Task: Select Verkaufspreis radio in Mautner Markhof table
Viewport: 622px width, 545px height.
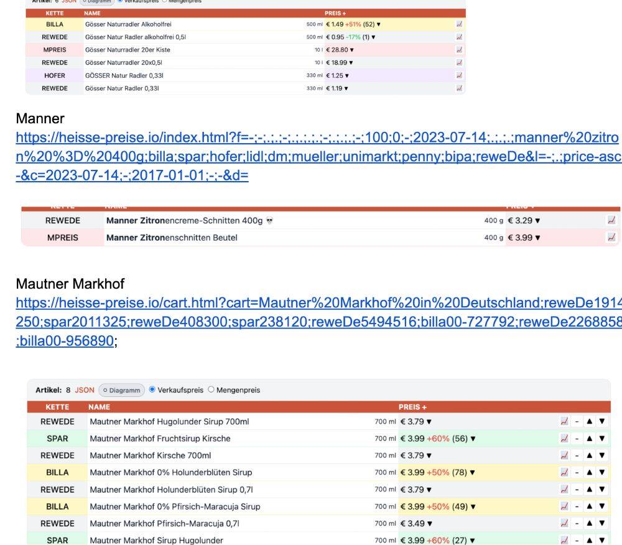Action: pos(152,389)
